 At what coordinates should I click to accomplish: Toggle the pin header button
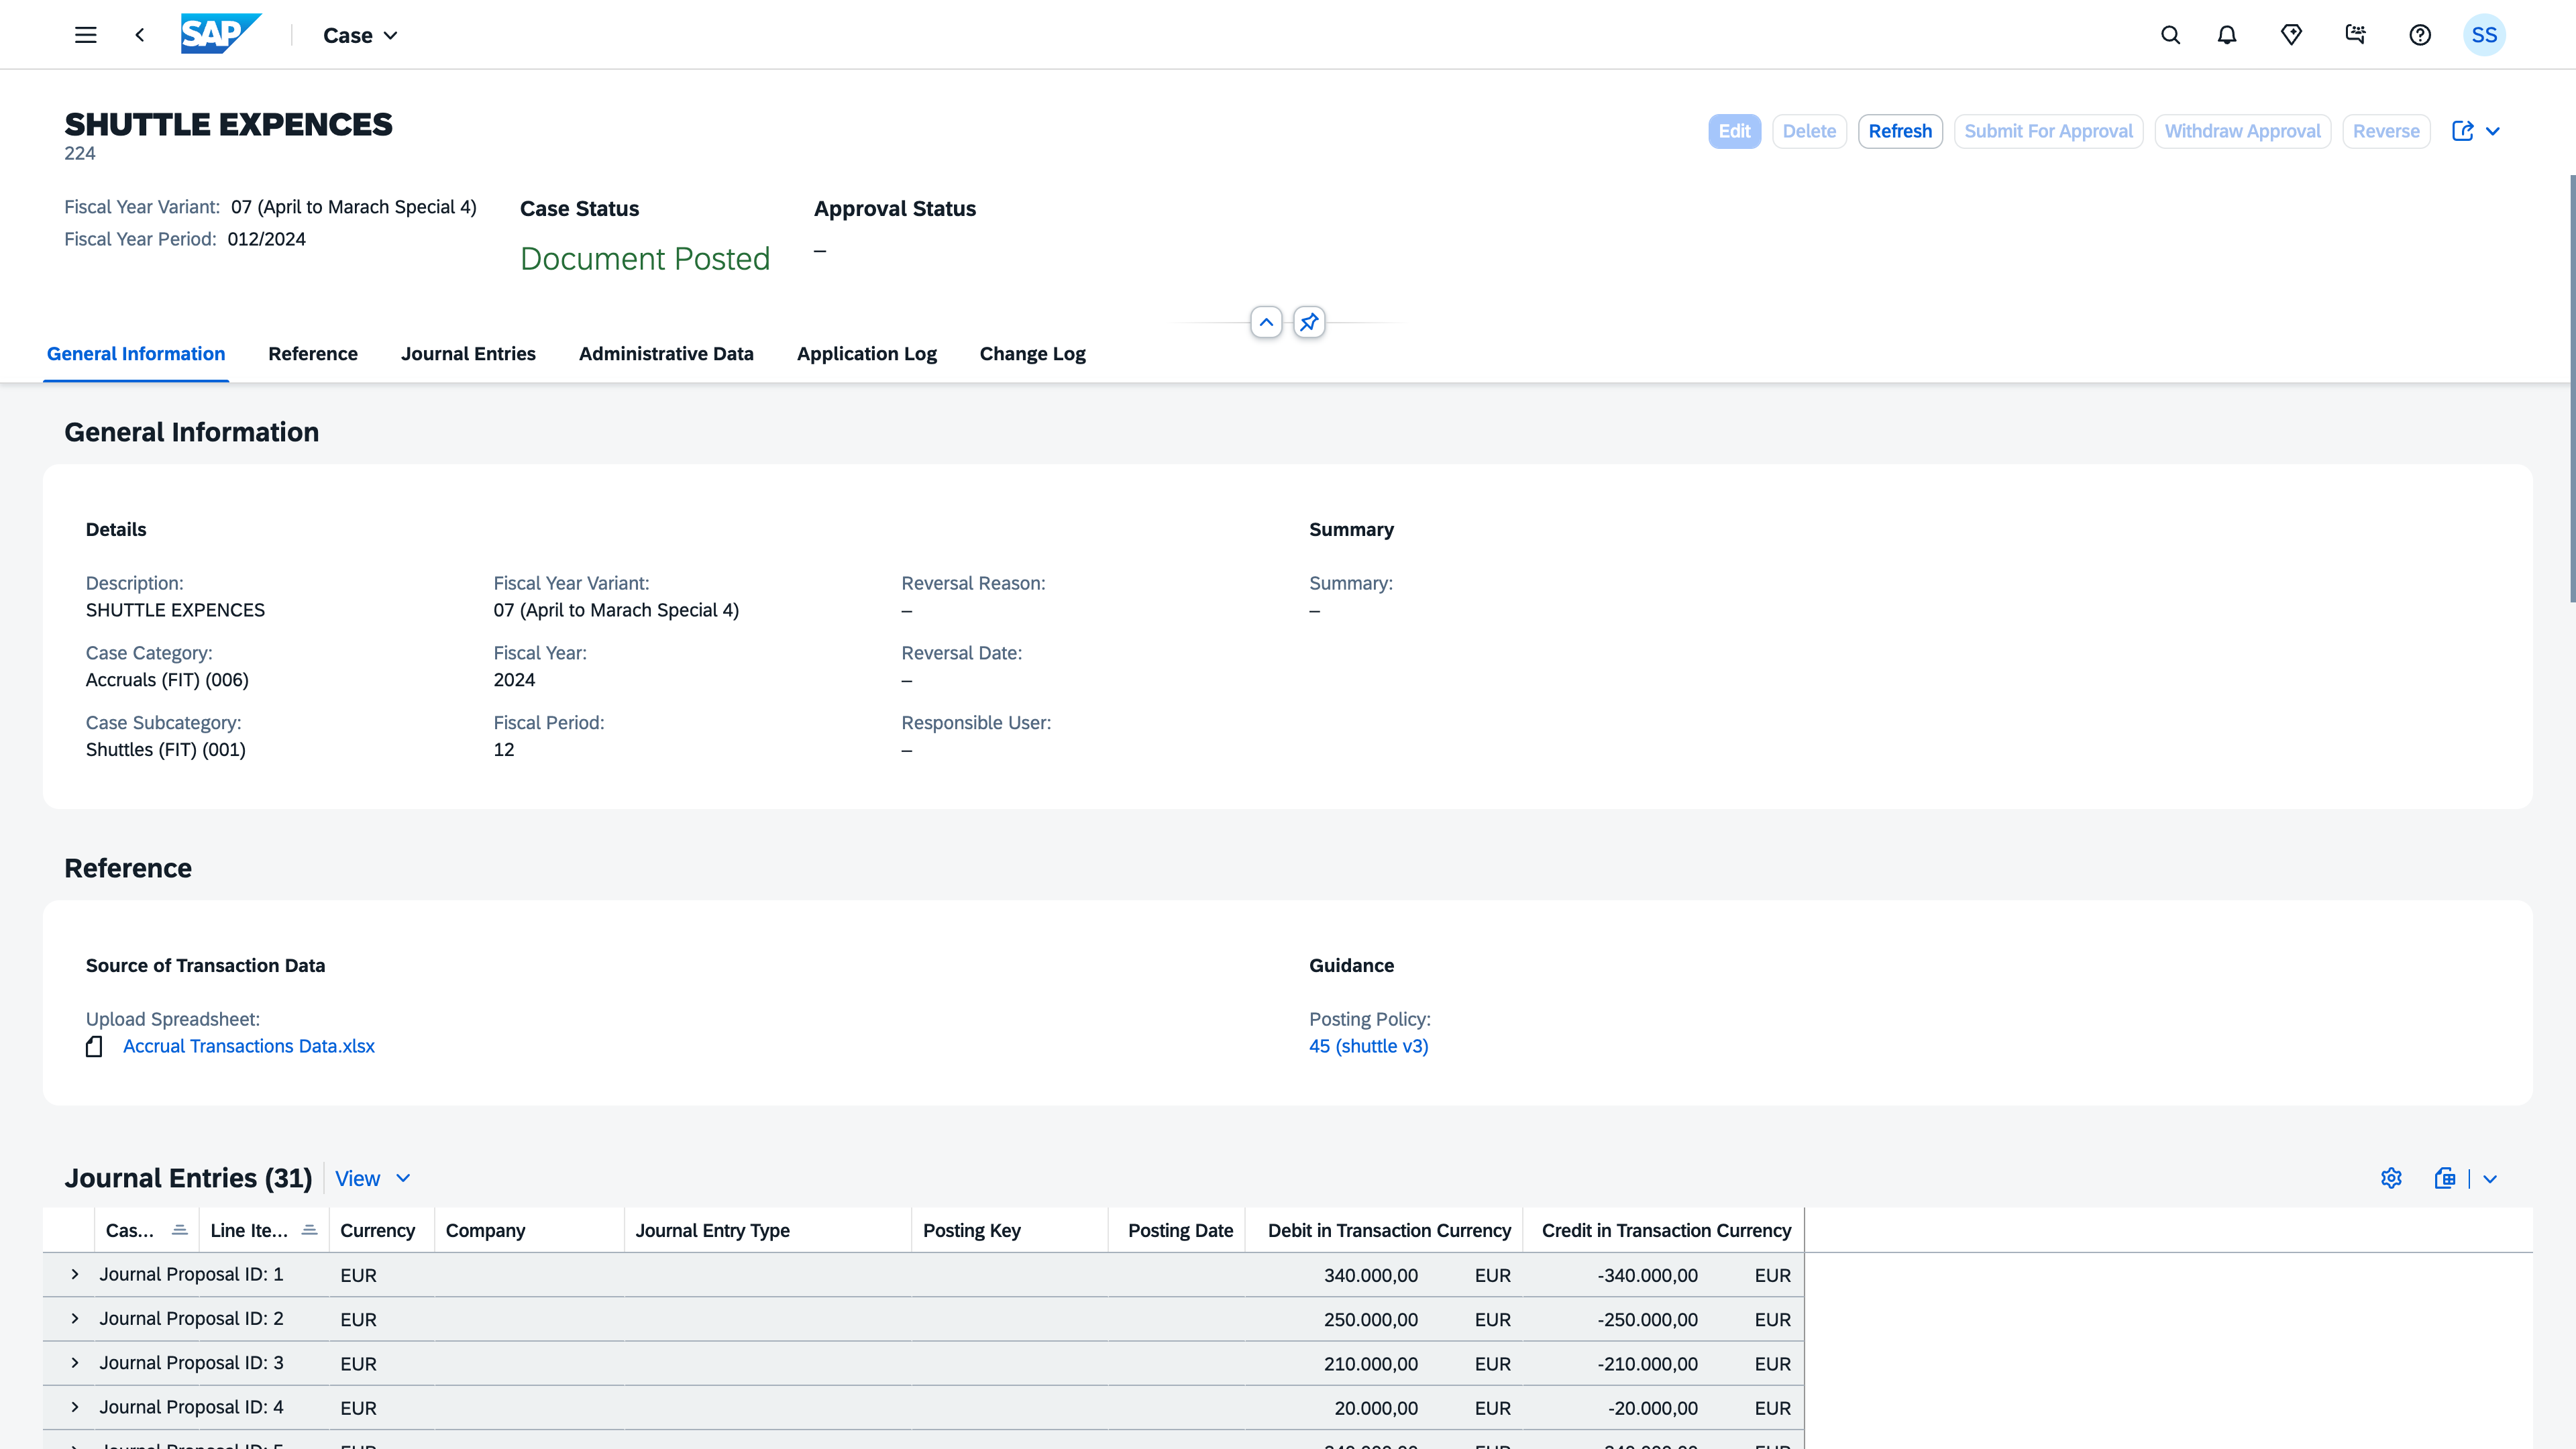[1309, 322]
